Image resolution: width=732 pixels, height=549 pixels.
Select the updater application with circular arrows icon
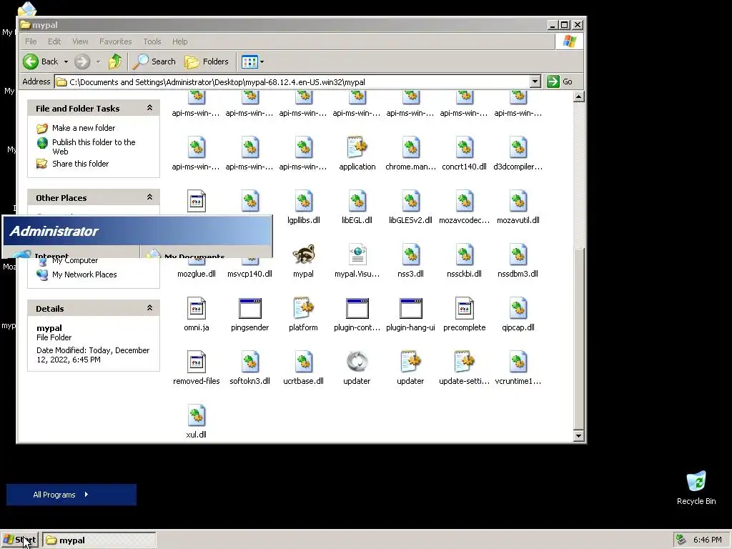coord(357,362)
